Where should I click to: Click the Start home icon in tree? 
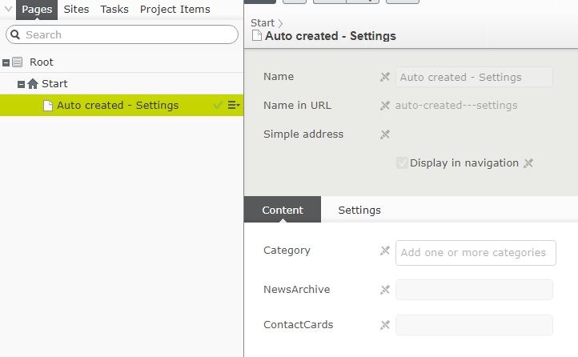pyautogui.click(x=33, y=84)
